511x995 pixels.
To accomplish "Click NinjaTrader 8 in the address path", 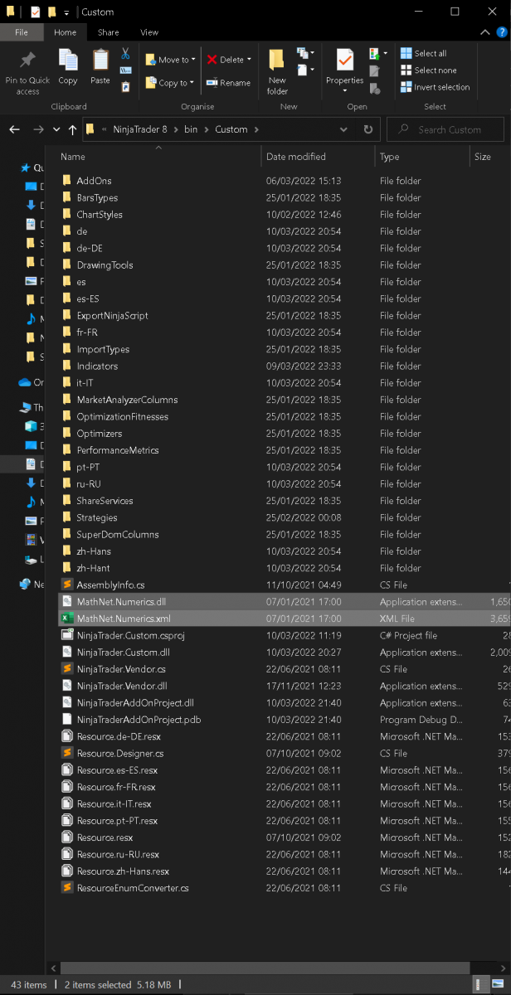I will 139,129.
